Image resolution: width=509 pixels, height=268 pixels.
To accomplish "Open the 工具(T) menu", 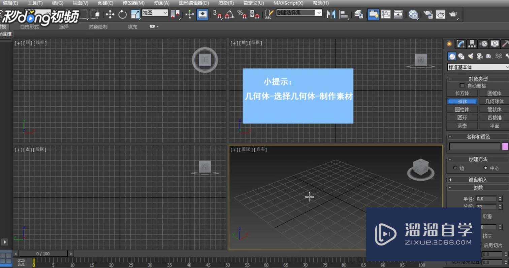I will click(x=35, y=3).
